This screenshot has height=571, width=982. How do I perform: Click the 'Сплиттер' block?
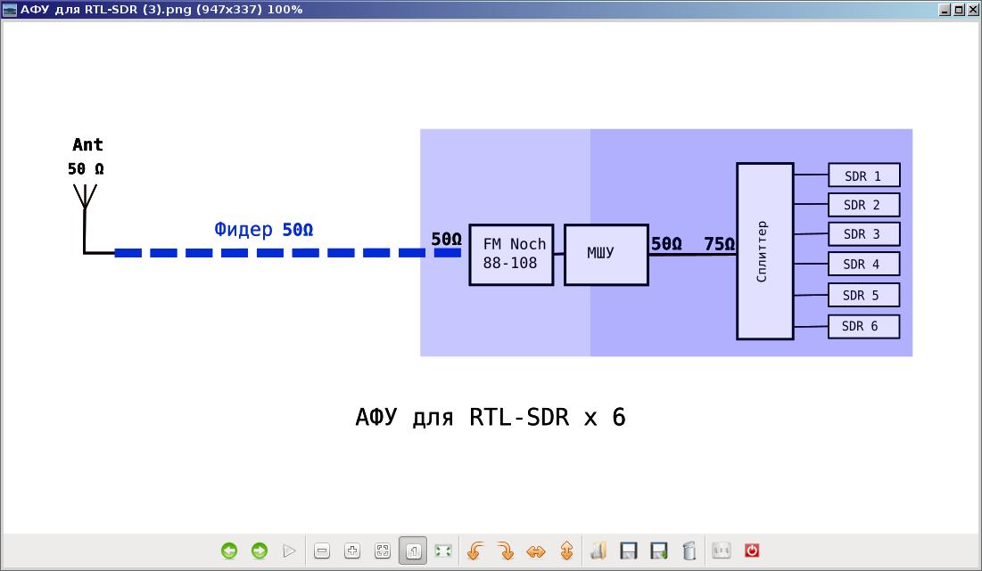pyautogui.click(x=764, y=251)
